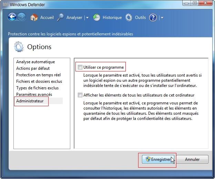Click the 'Lorsque le paramètre est activé, tous' description

click(x=142, y=80)
